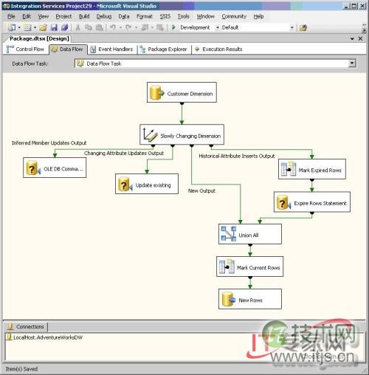Image resolution: width=369 pixels, height=375 pixels.
Task: Expand the Add New Item dropdown arrow
Action: coord(35,27)
